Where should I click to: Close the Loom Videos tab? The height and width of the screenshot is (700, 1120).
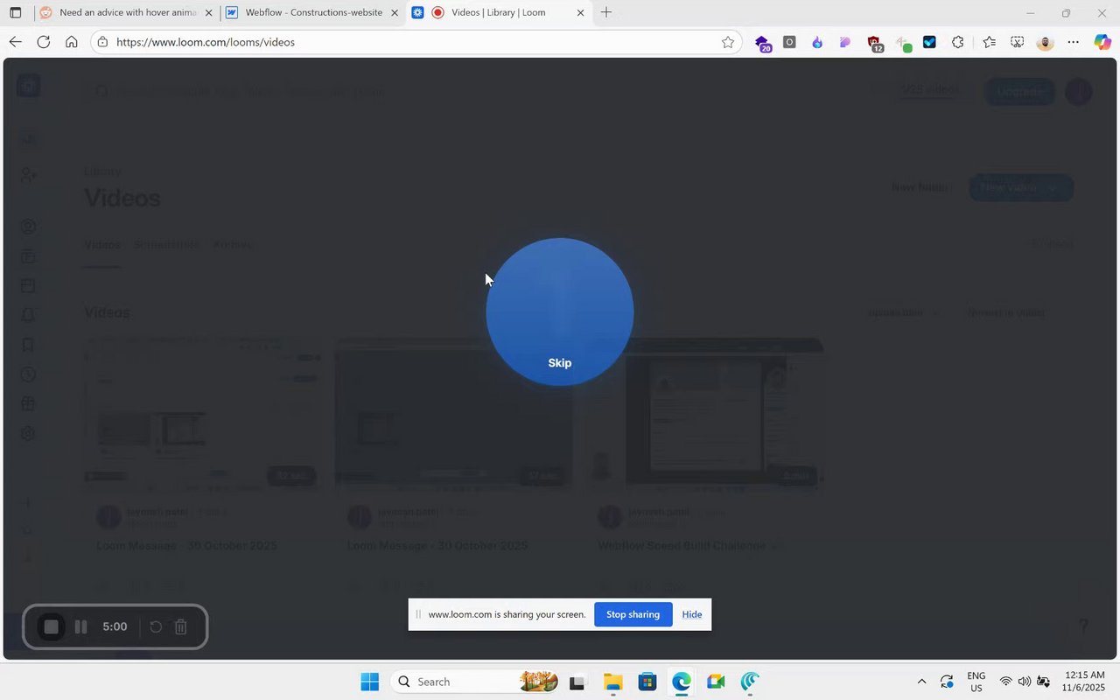[580, 13]
